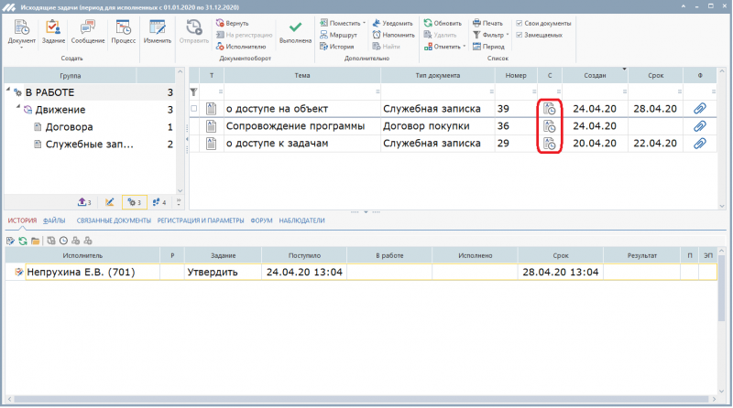Viewport: 733px width, 408px height.
Task: Check the box for row 'о доступе на объект'
Action: pos(193,109)
